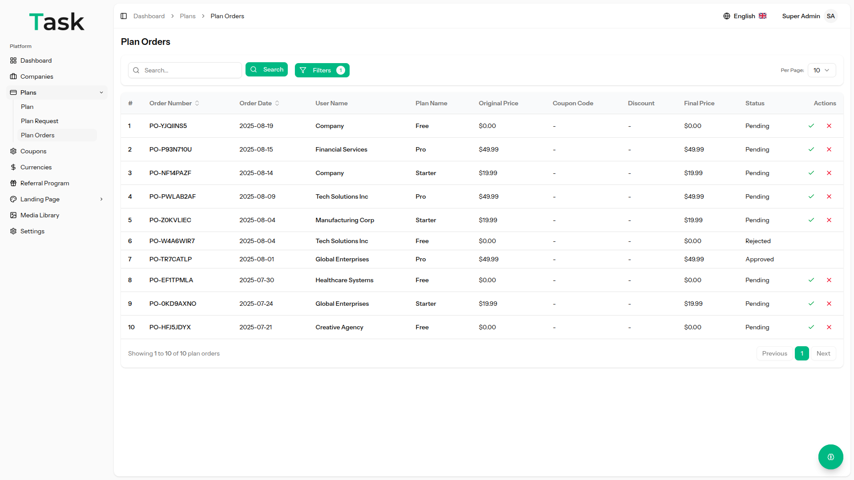Open the Per Page dropdown
This screenshot has height=480, width=854.
pyautogui.click(x=822, y=70)
